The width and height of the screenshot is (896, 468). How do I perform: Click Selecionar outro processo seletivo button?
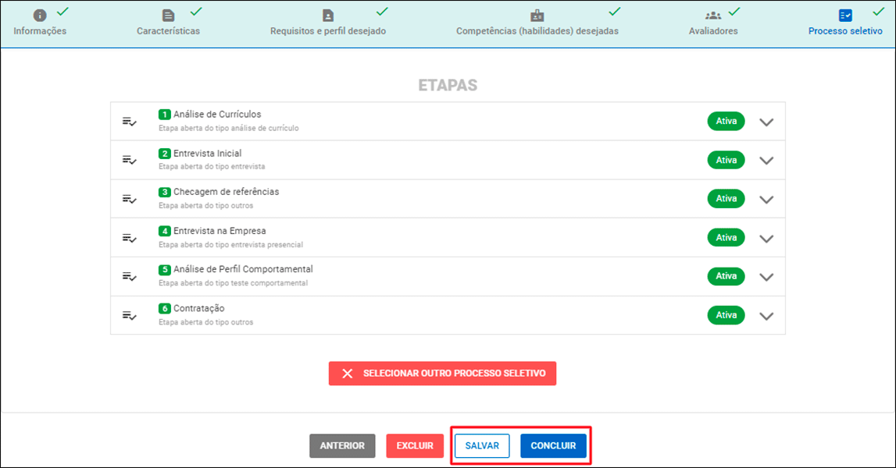[x=442, y=374]
